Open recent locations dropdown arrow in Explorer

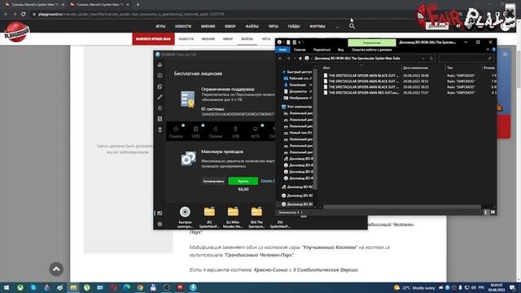pos(295,59)
